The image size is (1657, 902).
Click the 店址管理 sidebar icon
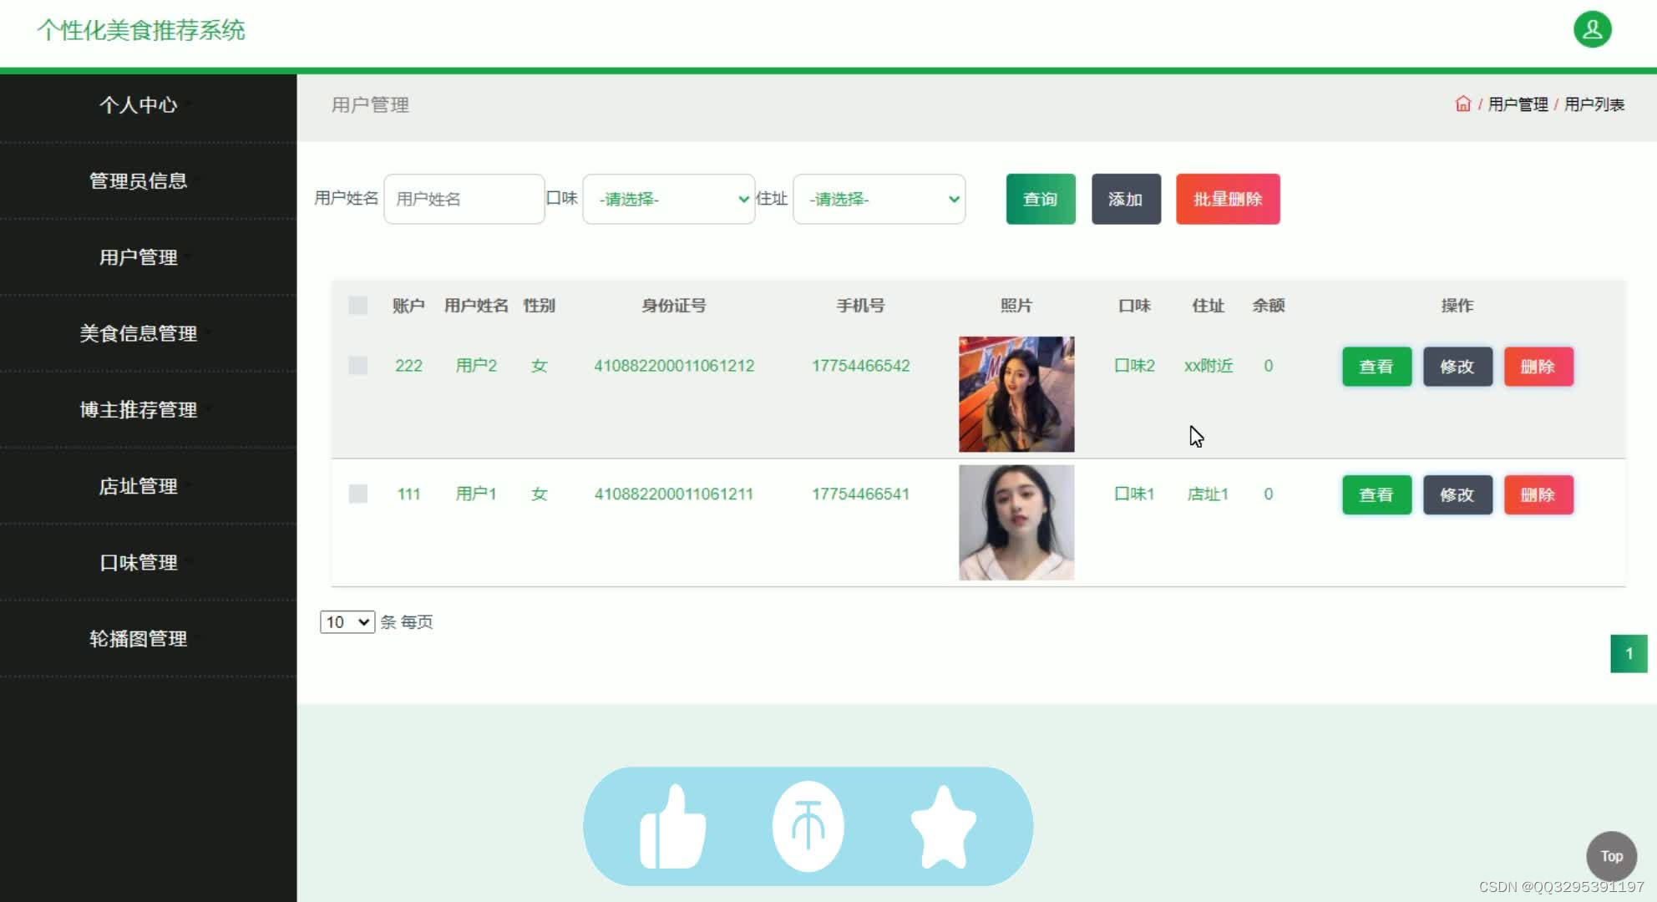[x=138, y=485]
